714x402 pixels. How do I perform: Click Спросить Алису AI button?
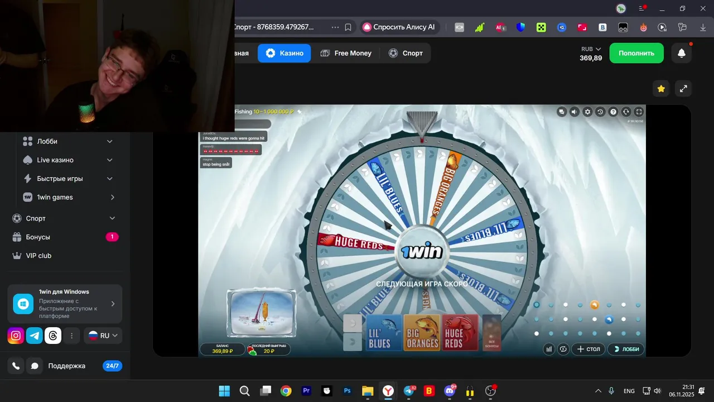(399, 27)
